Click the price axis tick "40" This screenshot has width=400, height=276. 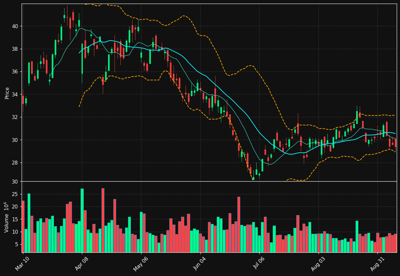coord(15,26)
